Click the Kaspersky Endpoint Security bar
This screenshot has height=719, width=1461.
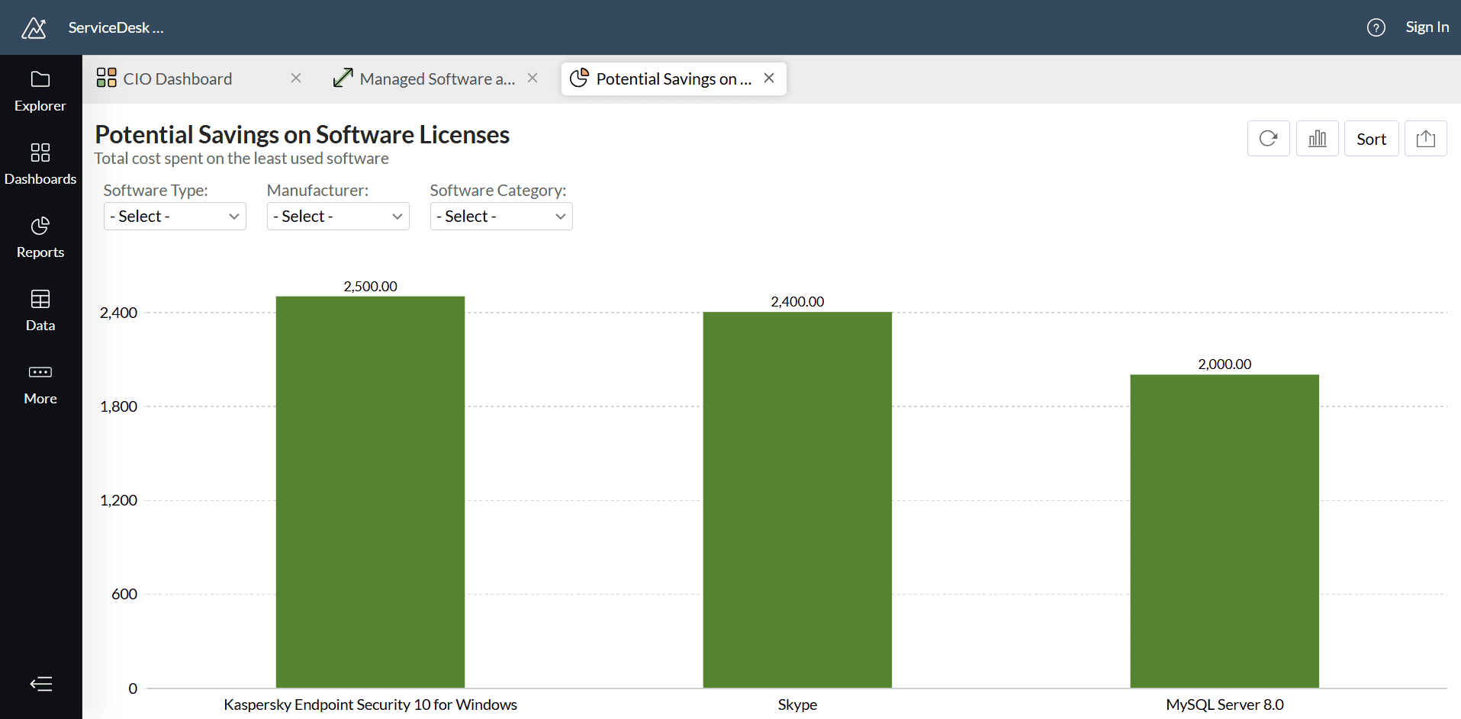pyautogui.click(x=370, y=492)
